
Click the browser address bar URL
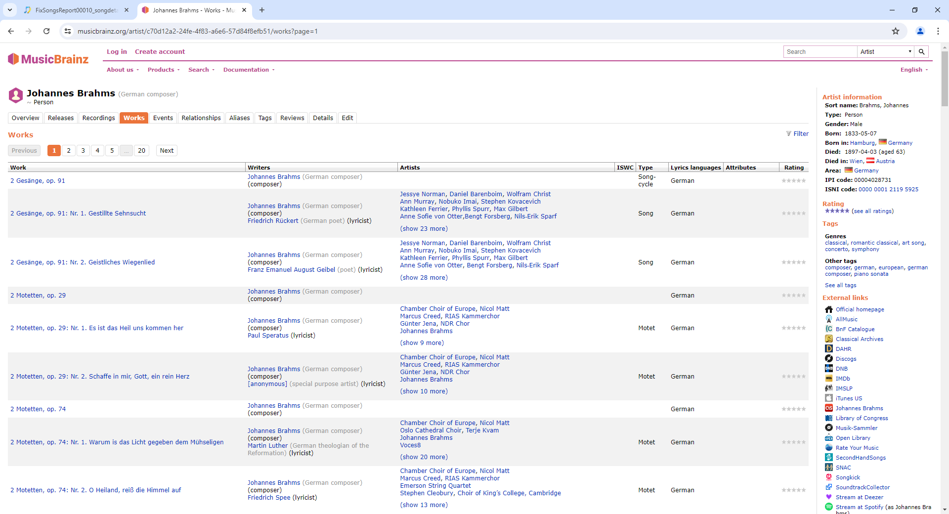point(198,31)
